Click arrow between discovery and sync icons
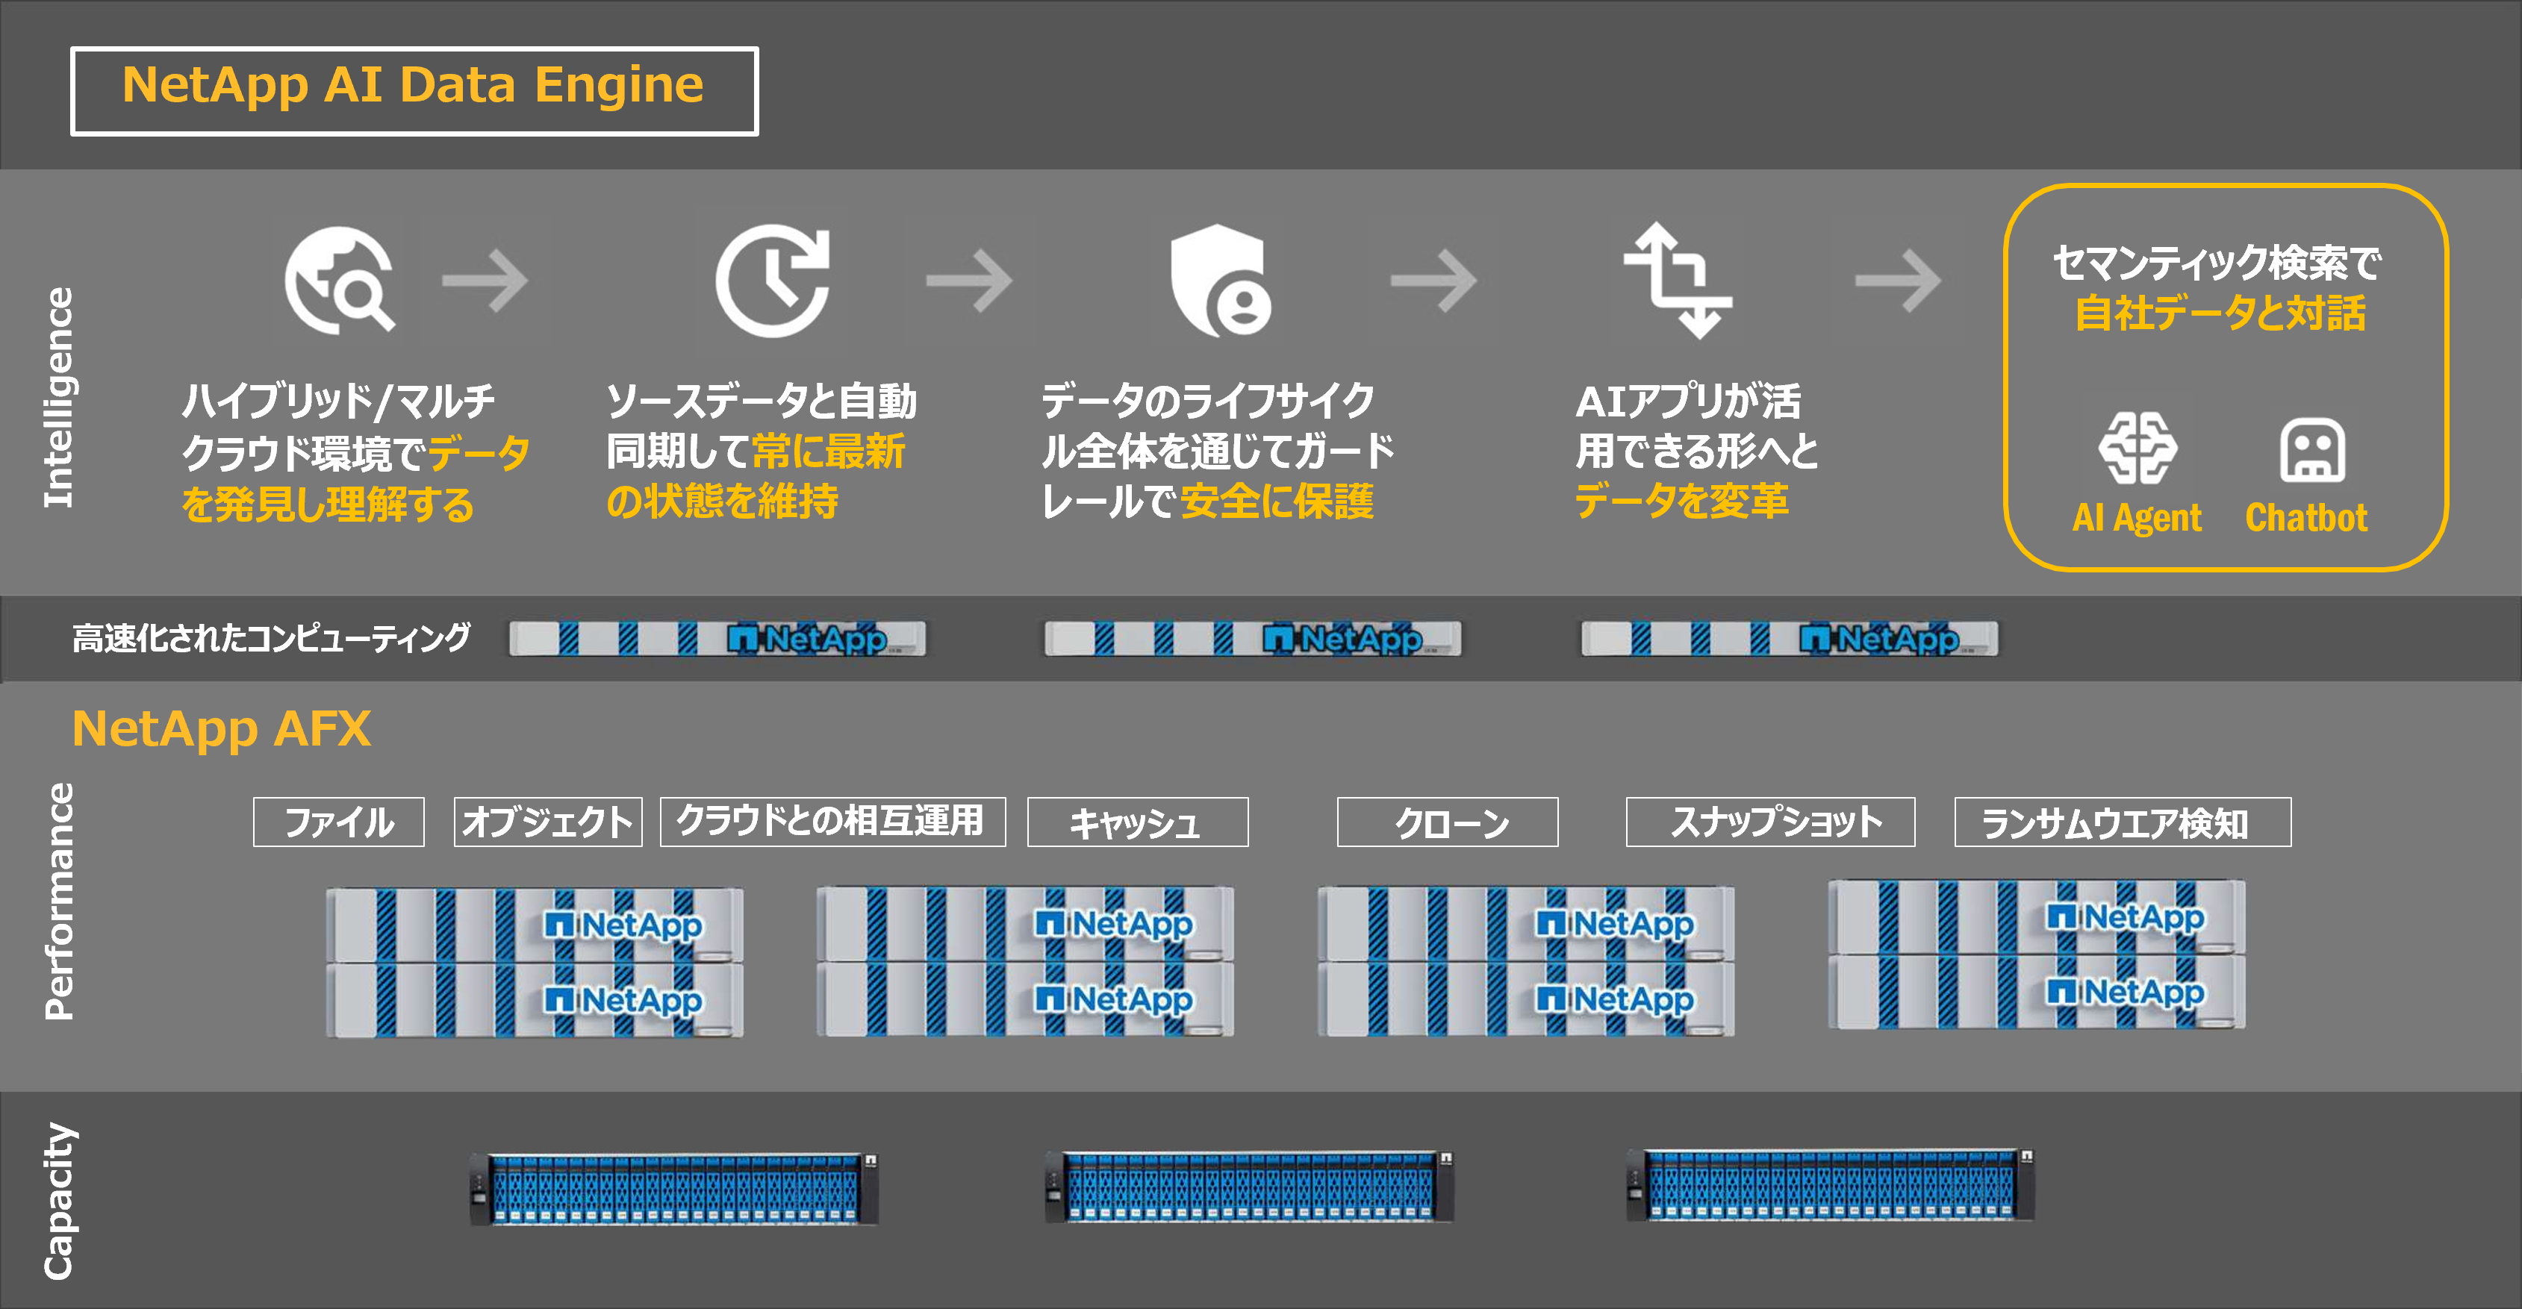The image size is (2522, 1309). point(485,281)
